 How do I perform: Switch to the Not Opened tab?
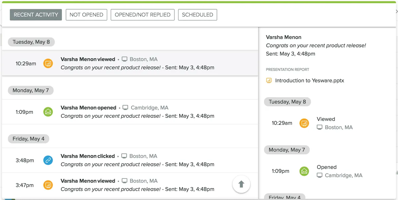point(86,15)
